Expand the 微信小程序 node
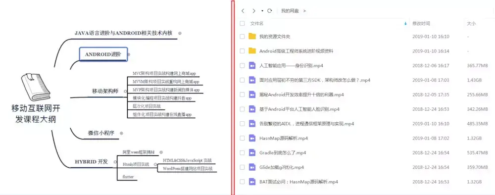495x195 pixels. click(122, 133)
